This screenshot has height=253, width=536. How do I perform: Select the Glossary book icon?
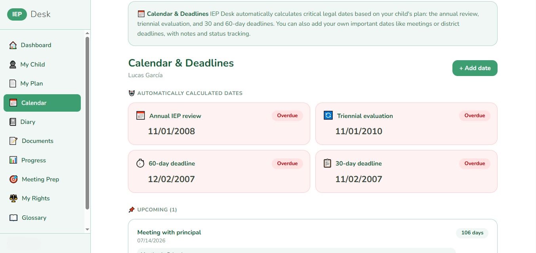(x=13, y=218)
